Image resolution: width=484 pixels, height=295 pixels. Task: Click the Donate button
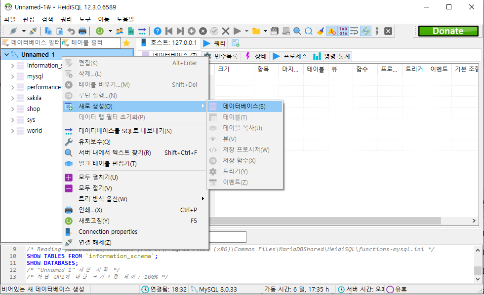[448, 31]
